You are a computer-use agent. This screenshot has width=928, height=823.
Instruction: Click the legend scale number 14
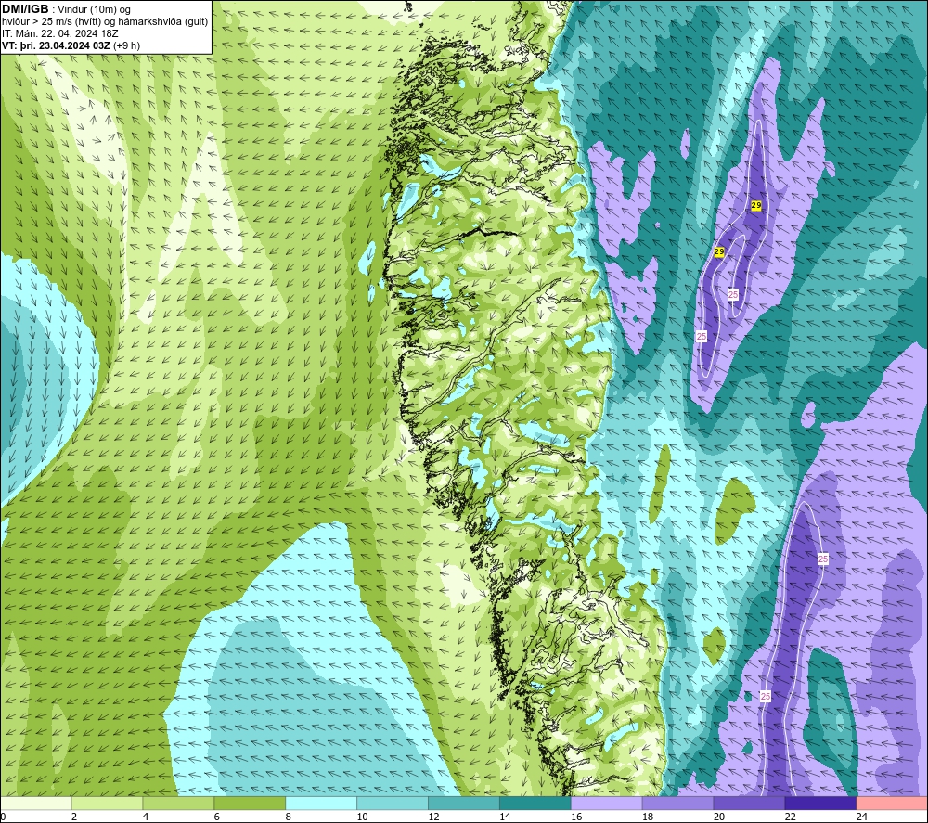click(505, 817)
